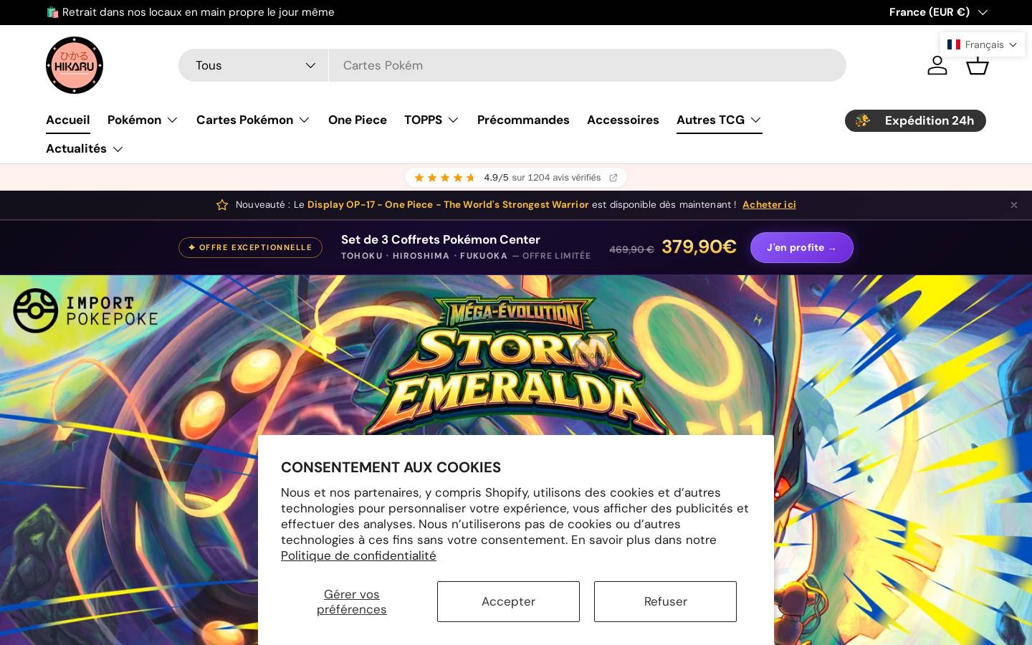Open the One Piece menu item
This screenshot has width=1032, height=645.
[358, 120]
